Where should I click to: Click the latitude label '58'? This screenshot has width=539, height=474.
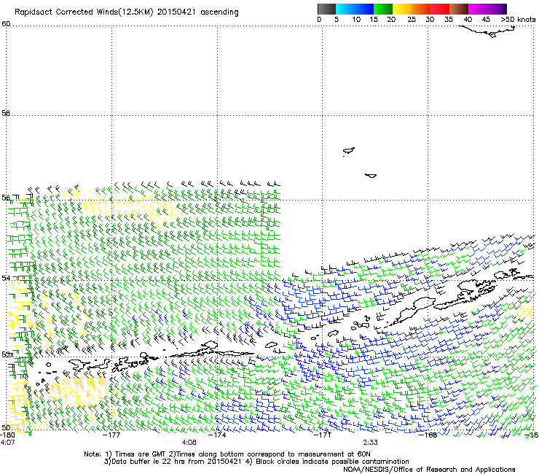tap(6, 113)
